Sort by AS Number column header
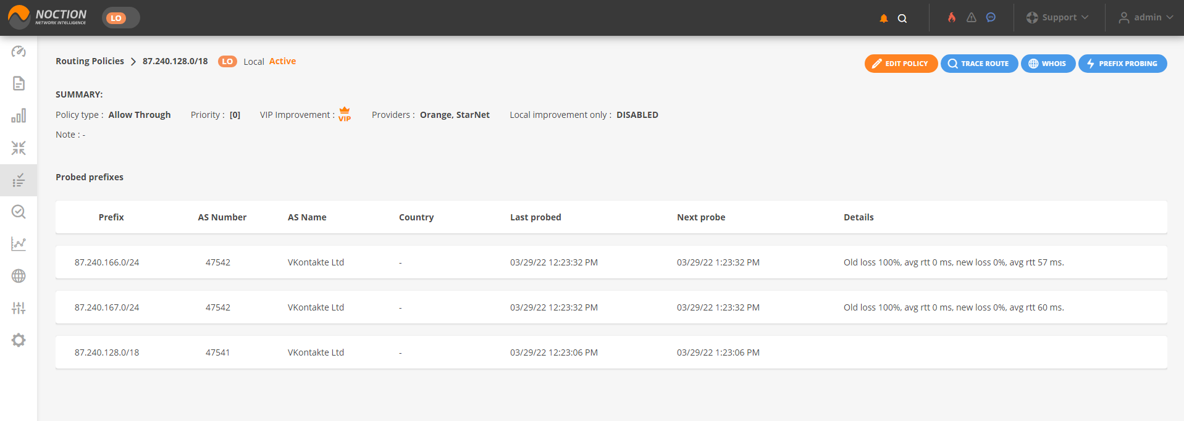1184x421 pixels. coord(222,217)
